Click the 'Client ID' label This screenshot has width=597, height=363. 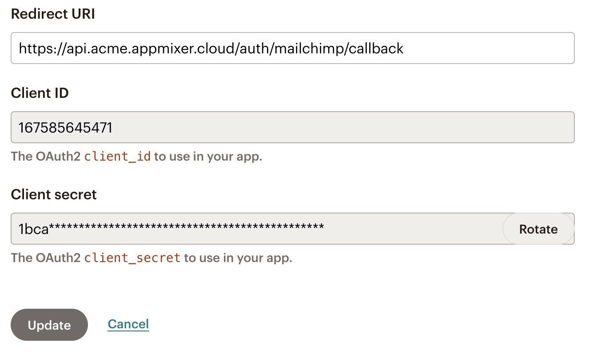pos(40,93)
